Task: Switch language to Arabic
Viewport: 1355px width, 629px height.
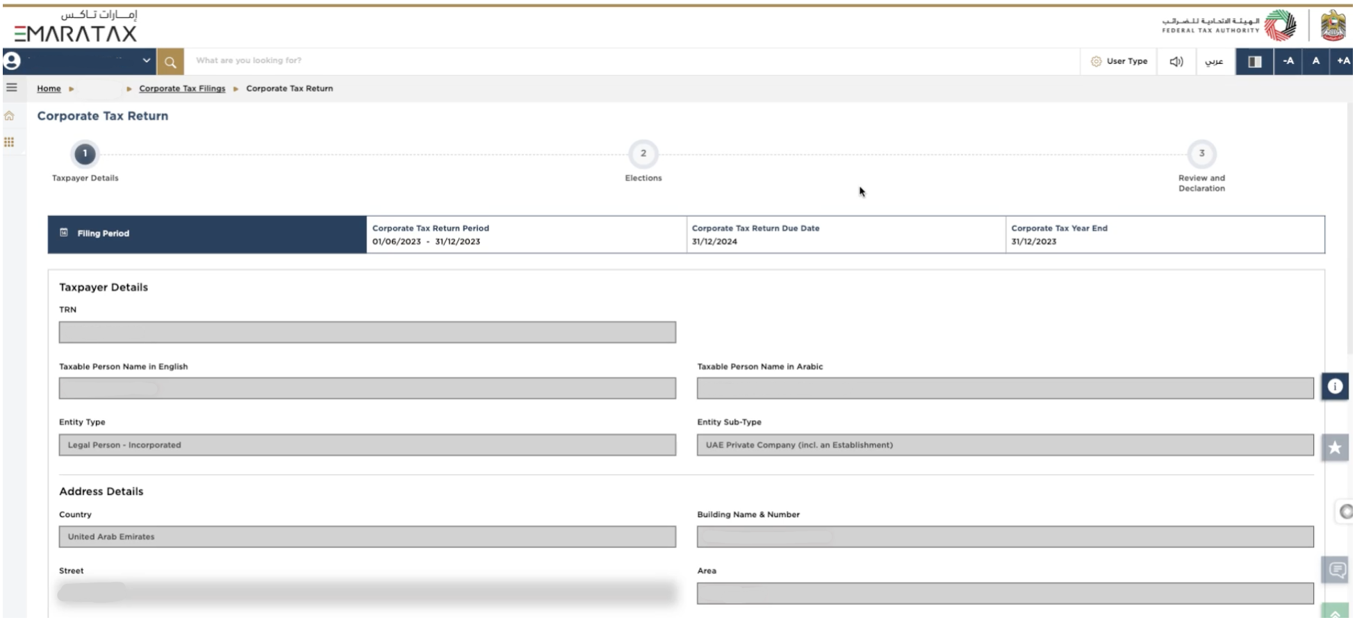Action: point(1213,62)
